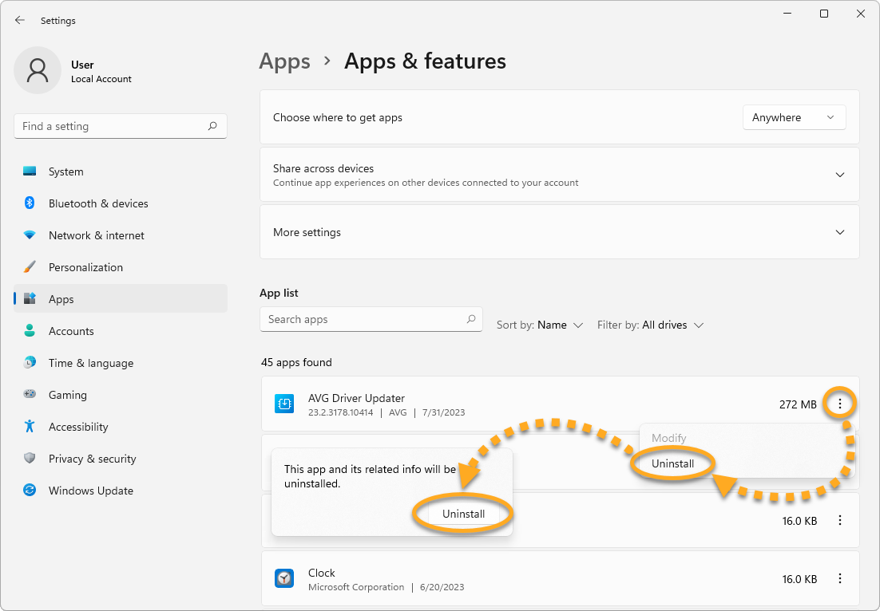The image size is (880, 611).
Task: Open Filter by All drives dropdown
Action: point(651,325)
